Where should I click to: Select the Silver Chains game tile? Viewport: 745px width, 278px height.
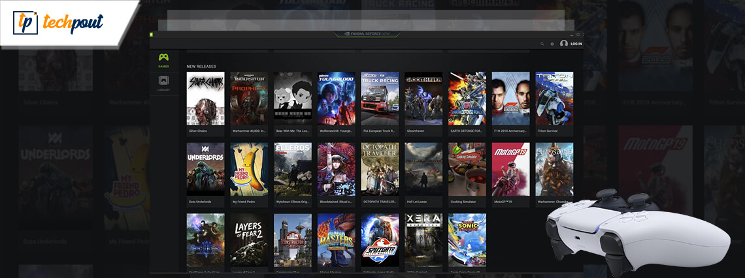(205, 98)
